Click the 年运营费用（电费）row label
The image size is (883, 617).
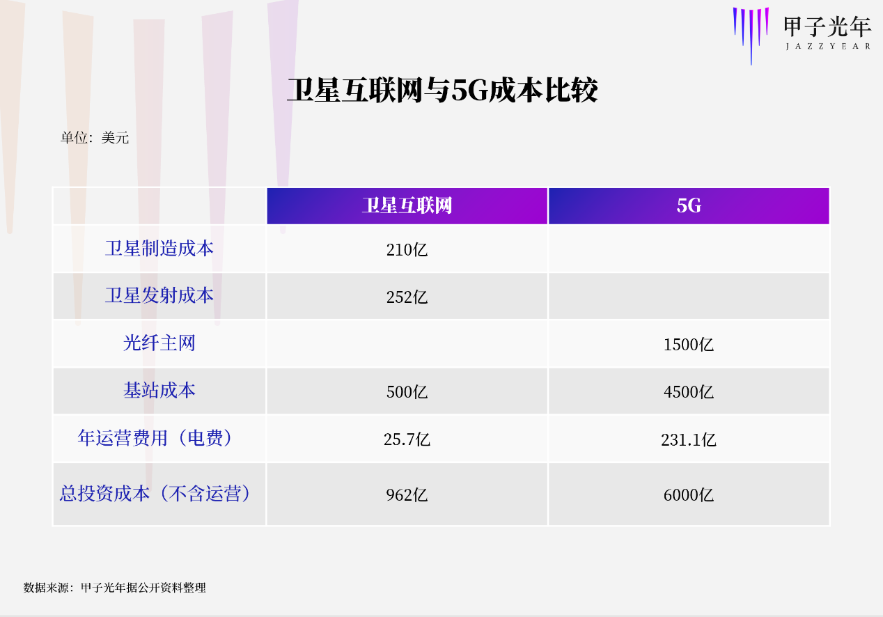156,438
